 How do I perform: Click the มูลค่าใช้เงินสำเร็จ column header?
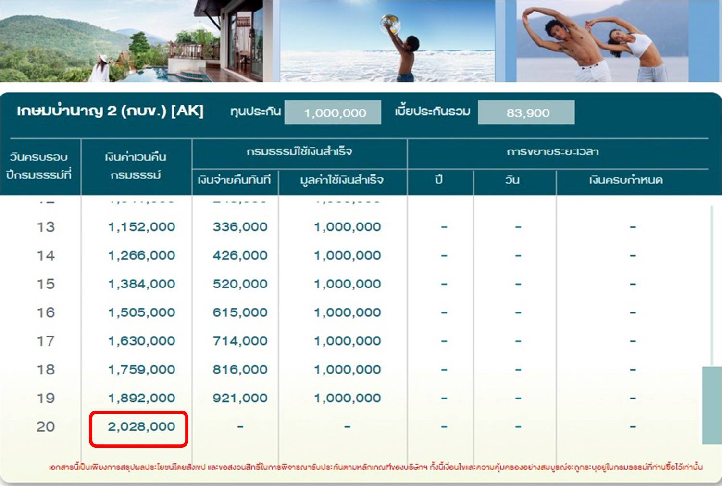[x=342, y=180]
